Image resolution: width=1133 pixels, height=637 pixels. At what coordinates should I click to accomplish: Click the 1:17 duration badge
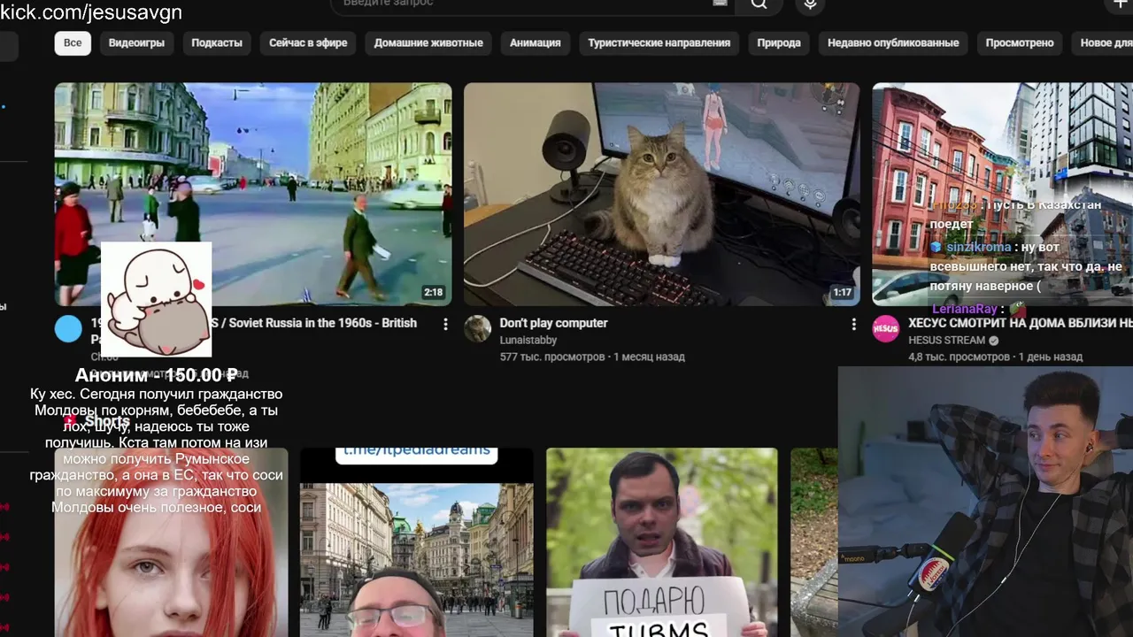(842, 292)
